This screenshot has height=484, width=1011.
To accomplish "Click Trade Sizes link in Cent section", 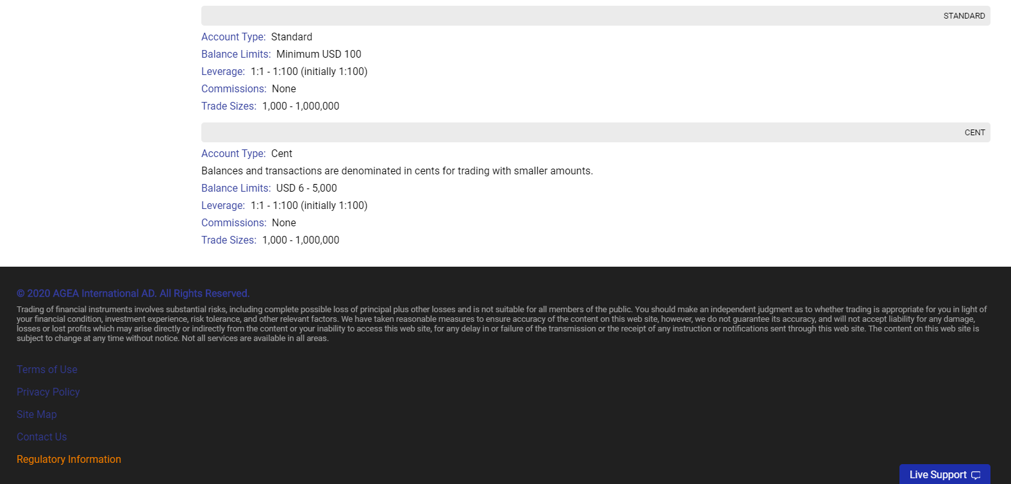I will [229, 240].
